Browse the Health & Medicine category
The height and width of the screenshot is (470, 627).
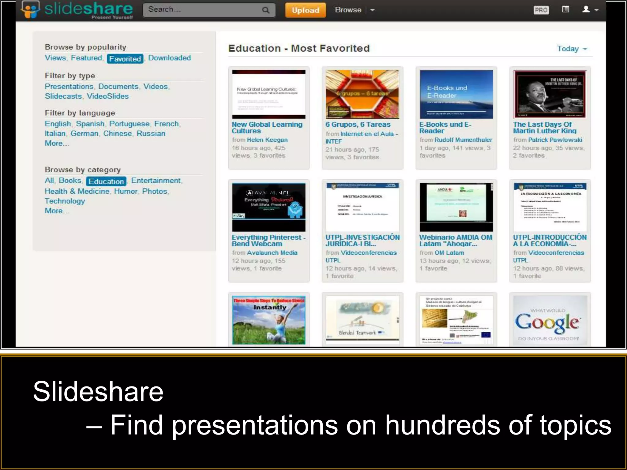tap(77, 191)
